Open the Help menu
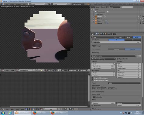Screen dimensions: 144x115 (24, 4)
